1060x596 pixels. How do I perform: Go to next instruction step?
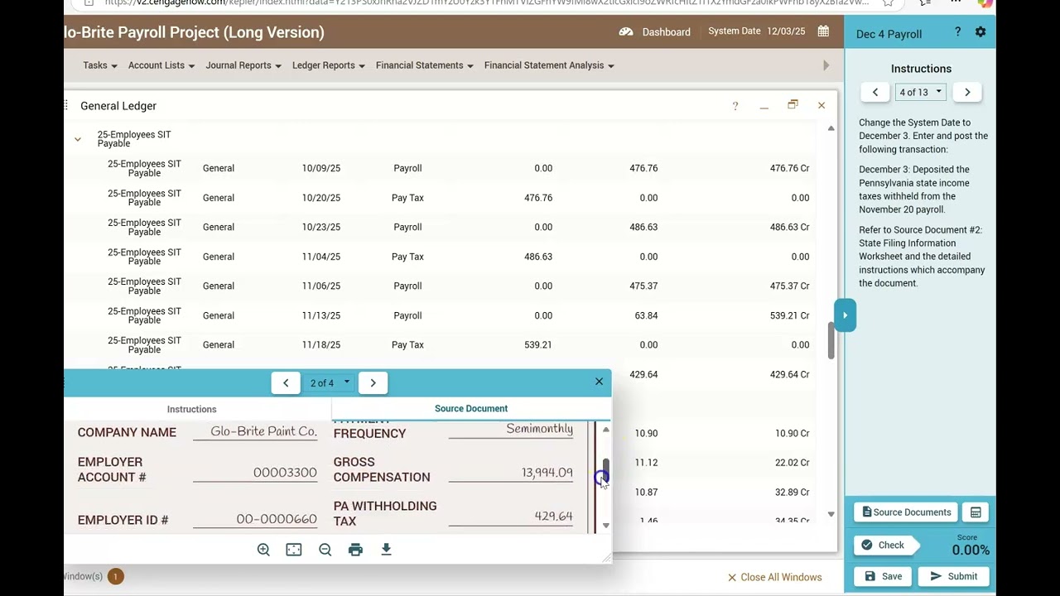pos(967,92)
